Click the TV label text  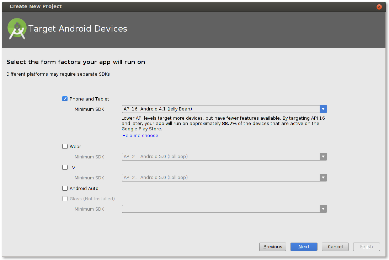[x=73, y=168]
